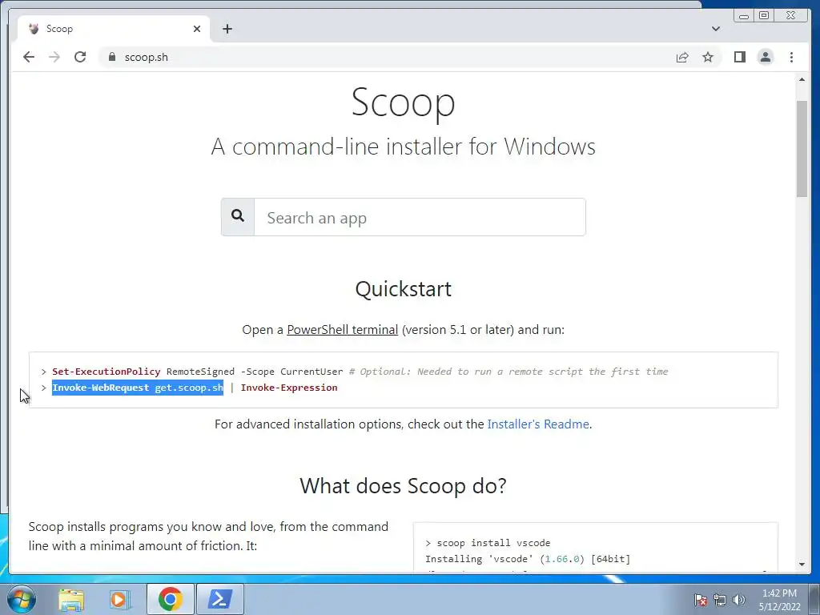This screenshot has width=820, height=615.
Task: Click the page scrollbar up arrow
Action: click(x=802, y=79)
